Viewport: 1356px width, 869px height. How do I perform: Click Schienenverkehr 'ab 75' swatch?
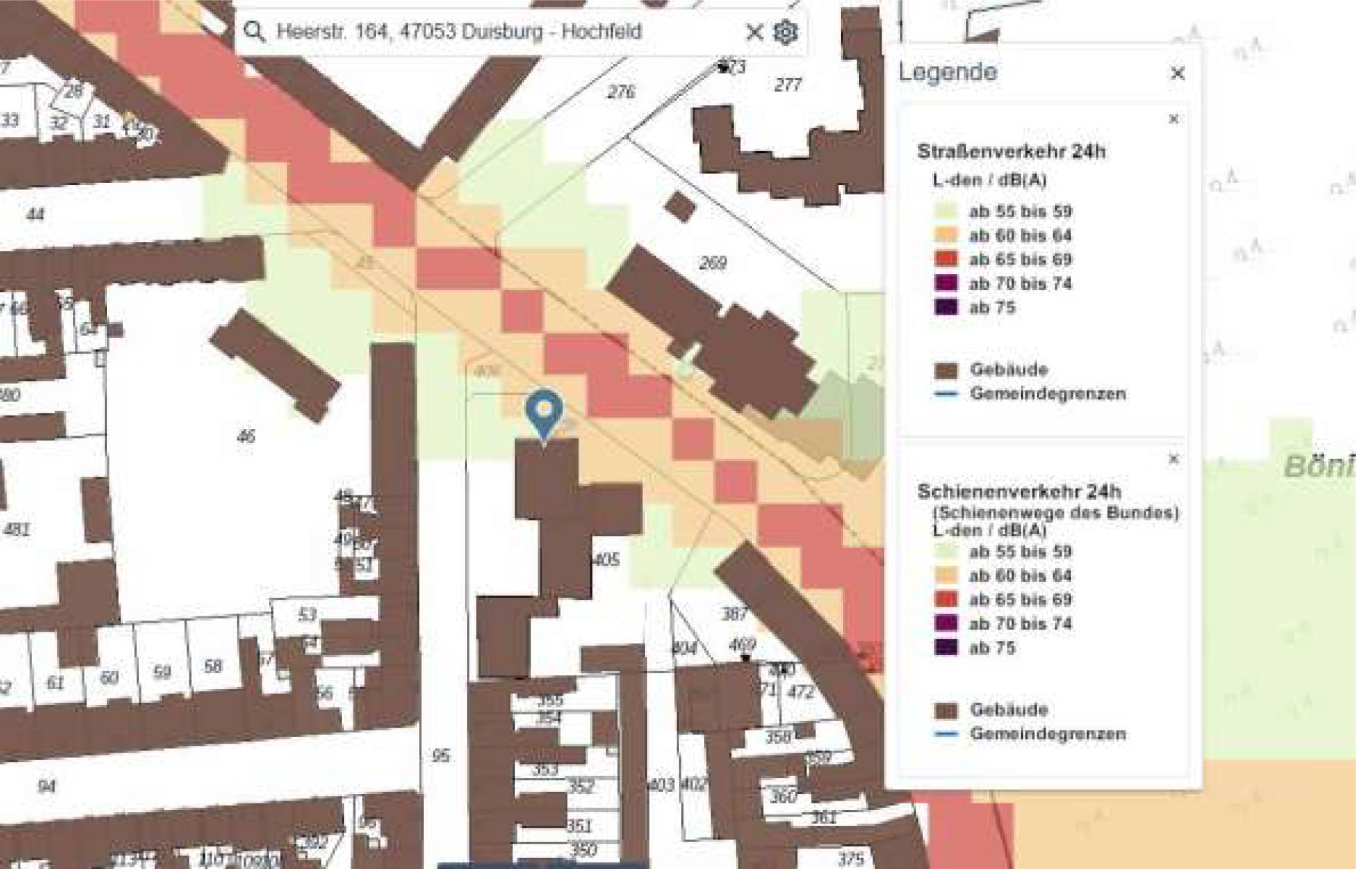[x=946, y=648]
